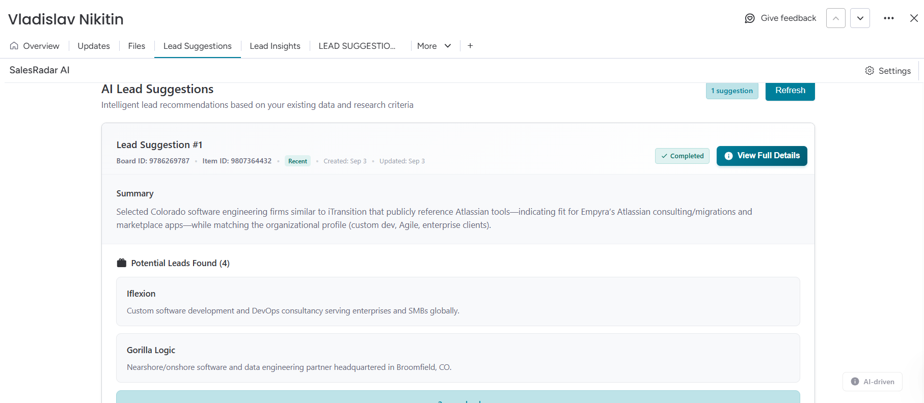924x403 pixels.
Task: Go to previous item with up arrow
Action: tap(836, 18)
